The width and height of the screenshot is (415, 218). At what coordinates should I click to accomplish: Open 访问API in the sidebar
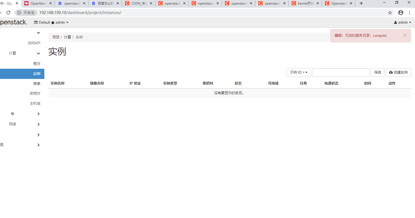(34, 43)
